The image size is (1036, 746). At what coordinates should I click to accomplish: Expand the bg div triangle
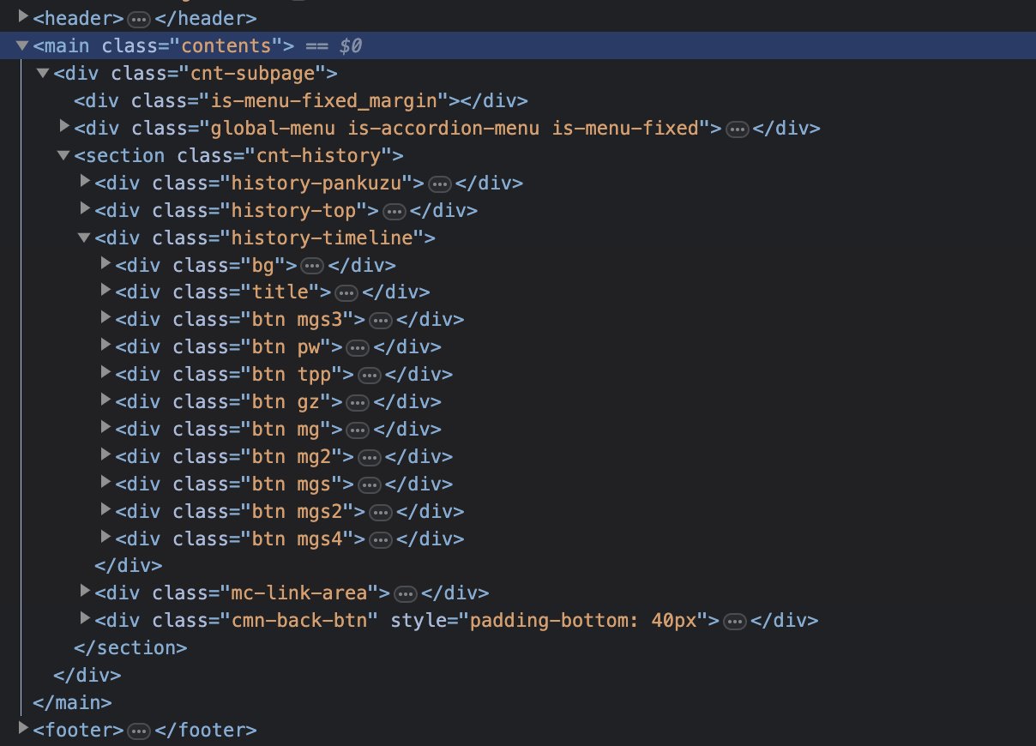click(x=106, y=264)
